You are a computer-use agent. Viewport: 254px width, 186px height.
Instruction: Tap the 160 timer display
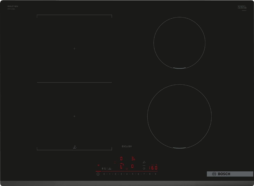click(x=153, y=167)
